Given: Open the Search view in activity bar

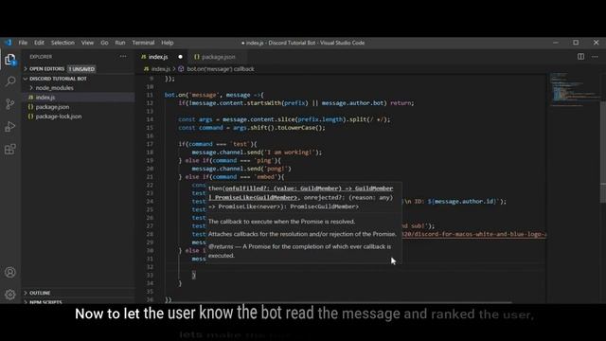Looking at the screenshot, I should [x=10, y=81].
